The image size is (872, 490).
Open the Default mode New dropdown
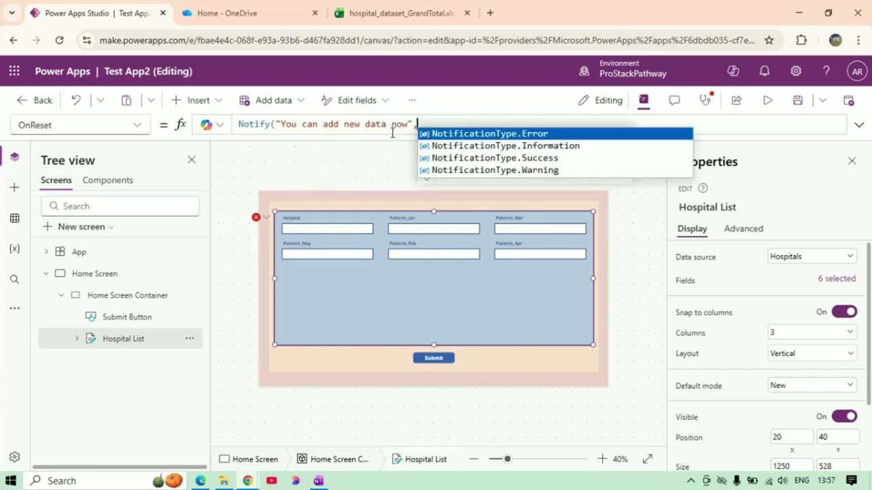tap(811, 385)
